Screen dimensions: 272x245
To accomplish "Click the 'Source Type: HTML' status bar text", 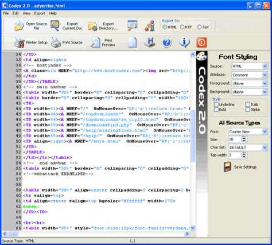I will coord(18,241).
